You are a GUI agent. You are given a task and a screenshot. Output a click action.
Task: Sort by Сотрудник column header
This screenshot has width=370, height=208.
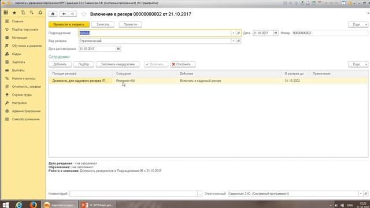coord(145,73)
